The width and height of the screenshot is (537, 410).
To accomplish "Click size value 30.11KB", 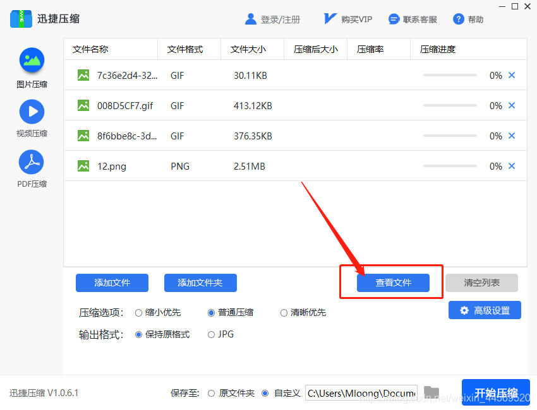I will 250,76.
